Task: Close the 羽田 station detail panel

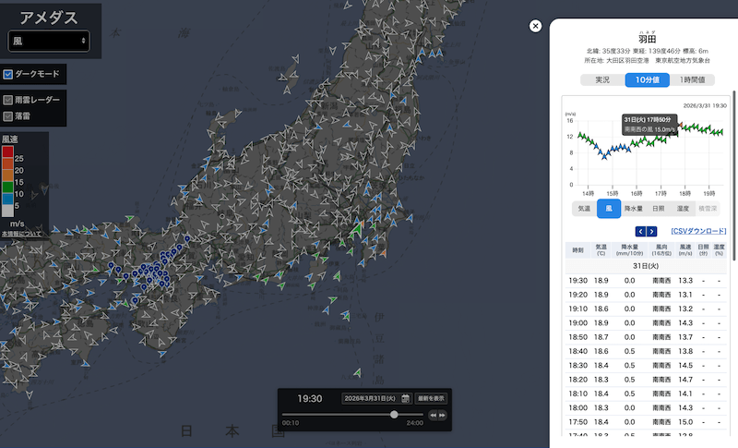Action: pyautogui.click(x=536, y=26)
